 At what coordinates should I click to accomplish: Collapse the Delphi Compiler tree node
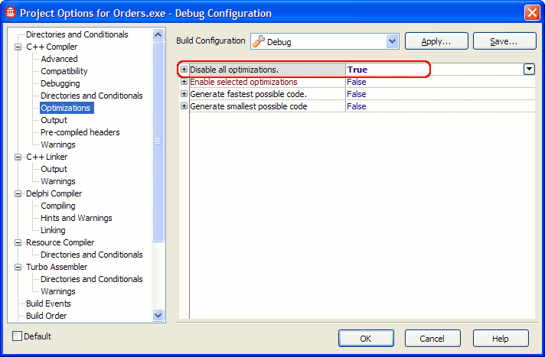coord(18,193)
